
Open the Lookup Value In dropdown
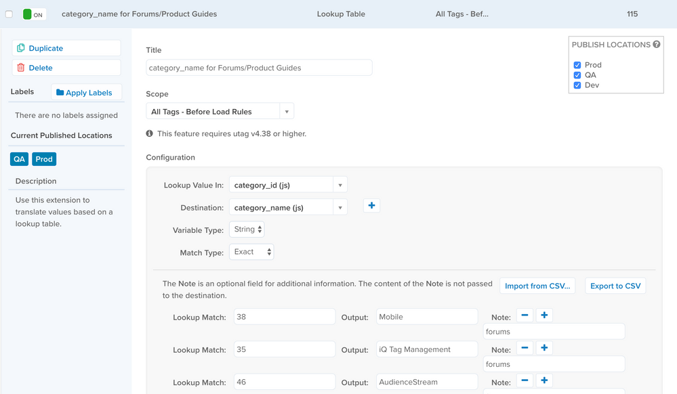click(288, 185)
